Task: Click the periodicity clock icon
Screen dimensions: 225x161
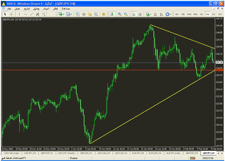Action: pos(167,14)
